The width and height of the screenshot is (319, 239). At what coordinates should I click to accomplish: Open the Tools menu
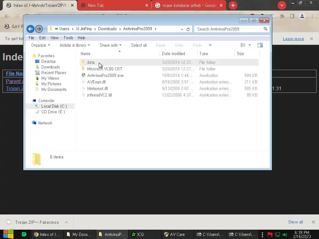click(x=68, y=38)
